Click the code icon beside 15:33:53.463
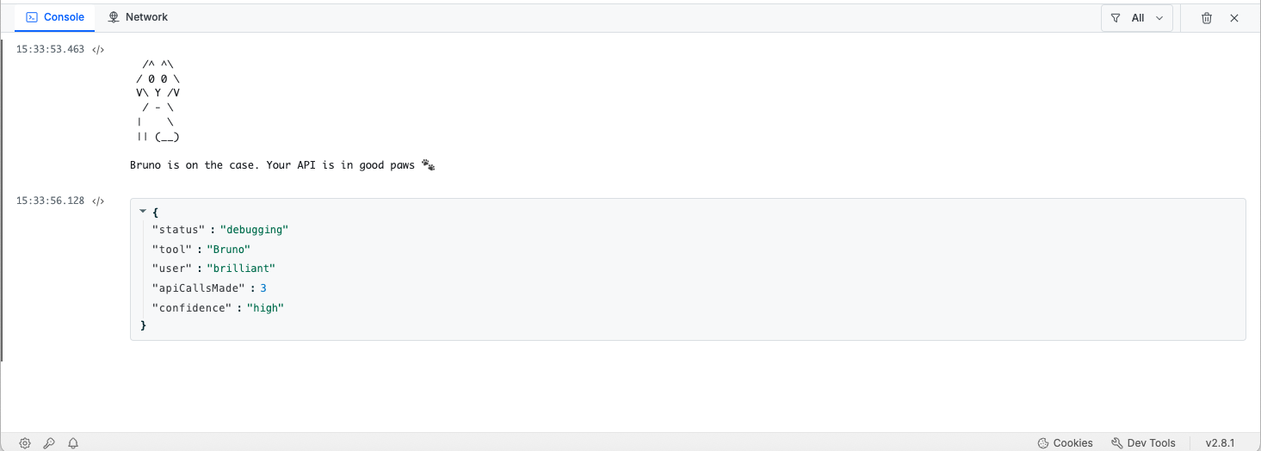 pos(98,50)
